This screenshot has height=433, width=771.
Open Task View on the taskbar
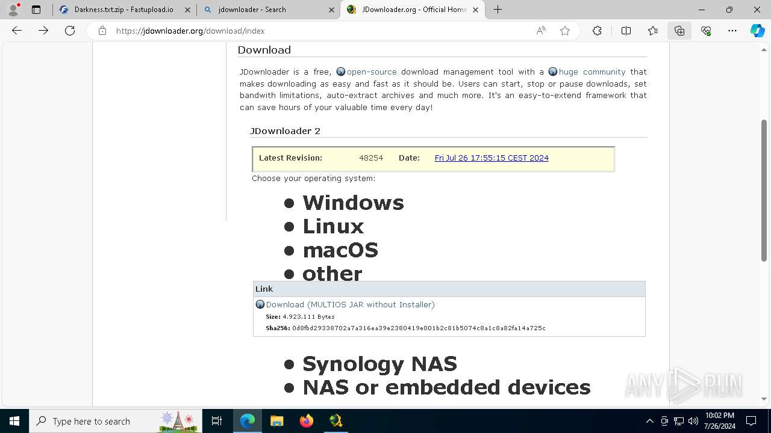coord(217,421)
